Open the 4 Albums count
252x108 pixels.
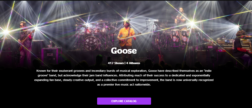coord(133,63)
